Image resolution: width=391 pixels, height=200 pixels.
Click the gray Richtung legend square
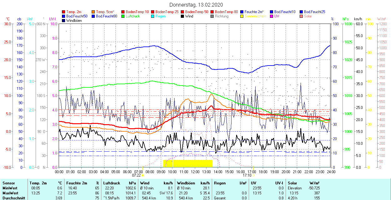[212, 16]
